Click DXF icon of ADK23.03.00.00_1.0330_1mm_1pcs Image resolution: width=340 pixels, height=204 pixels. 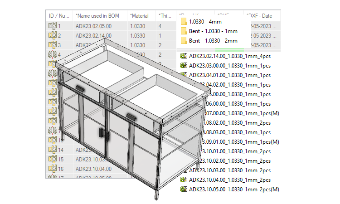[x=184, y=66]
